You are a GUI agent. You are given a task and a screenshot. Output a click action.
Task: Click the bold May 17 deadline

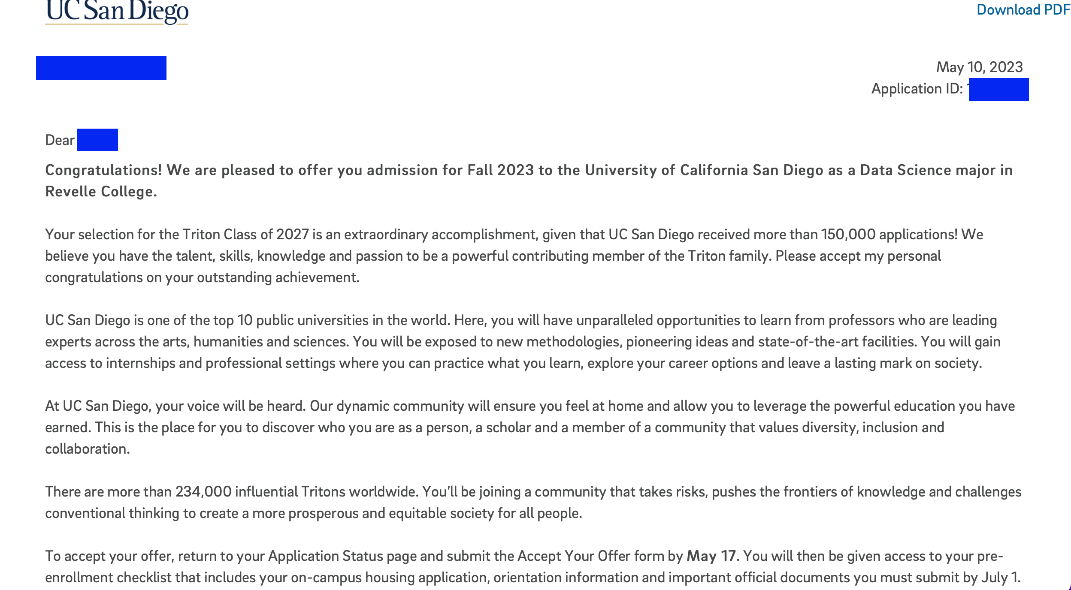(711, 556)
